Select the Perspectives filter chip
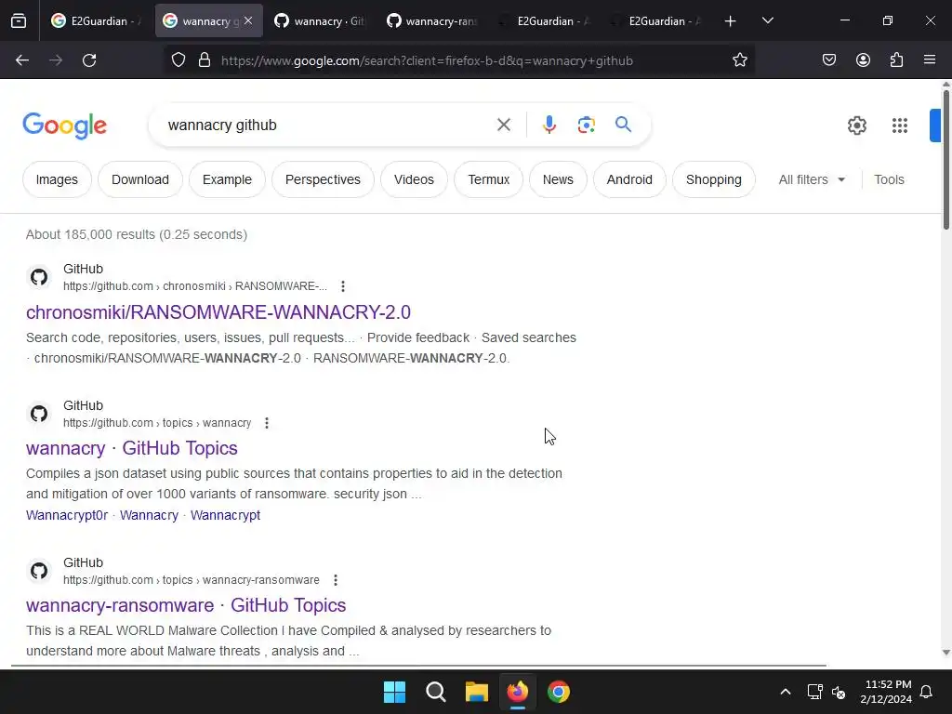 coord(323,179)
